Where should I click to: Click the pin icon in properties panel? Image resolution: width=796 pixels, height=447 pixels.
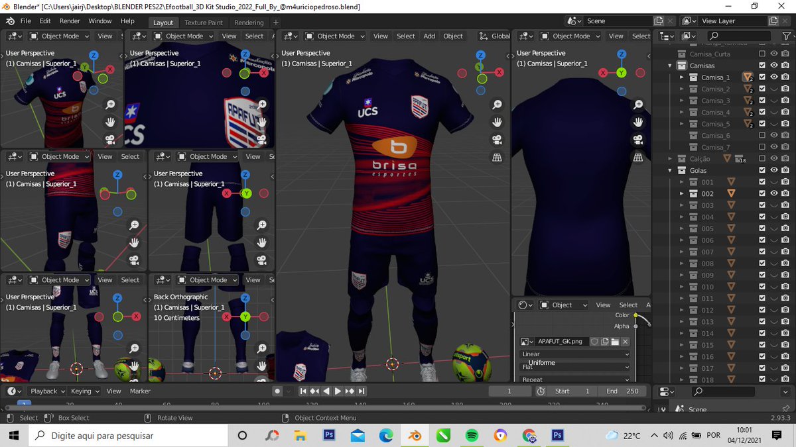coord(785,409)
